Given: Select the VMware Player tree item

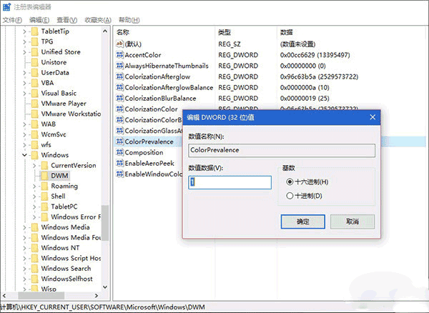Looking at the screenshot, I should pyautogui.click(x=64, y=104).
